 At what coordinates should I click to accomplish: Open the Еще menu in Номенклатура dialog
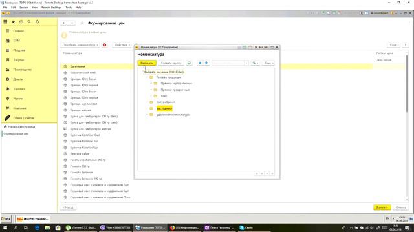click(x=268, y=63)
